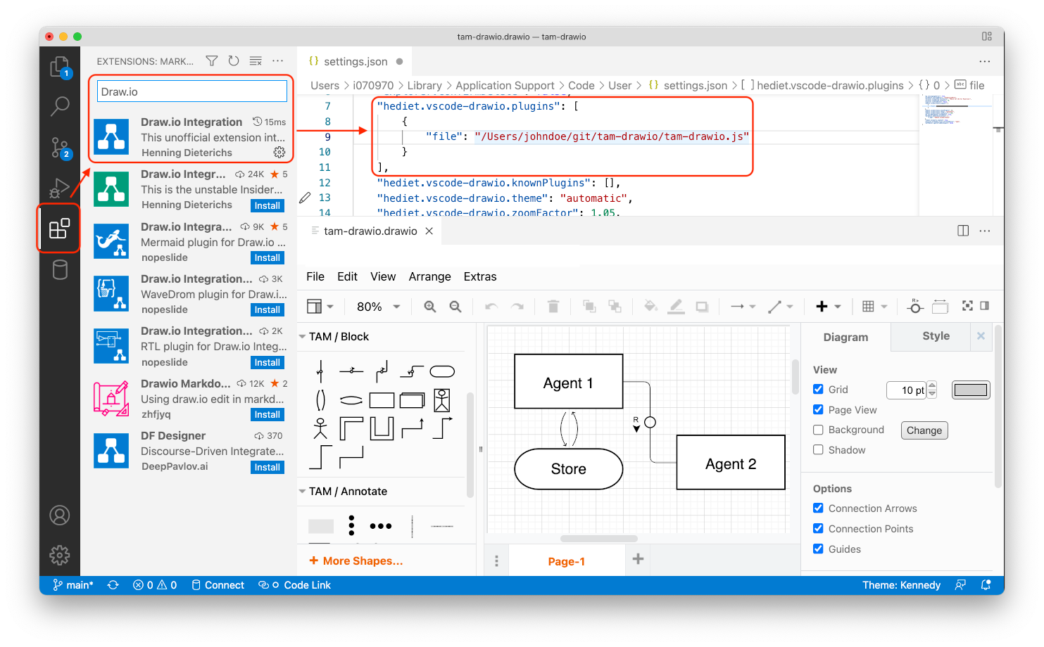1044x647 pixels.
Task: Clear extensions search results icon
Action: 256,61
